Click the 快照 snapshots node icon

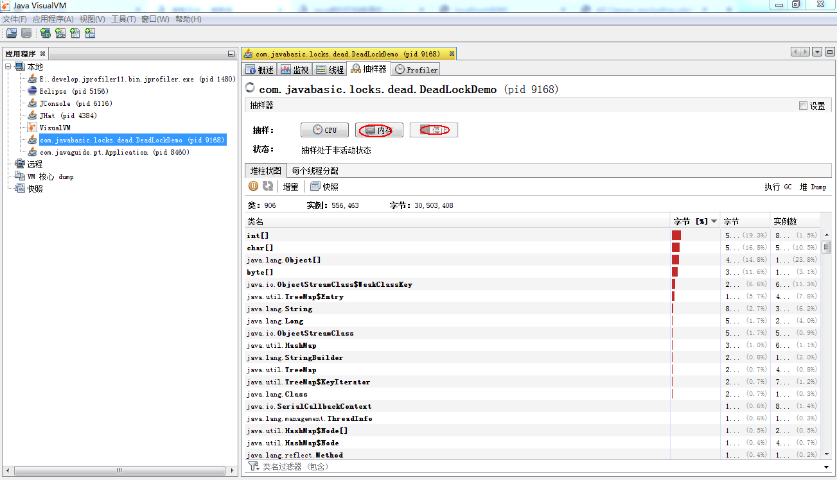point(20,189)
